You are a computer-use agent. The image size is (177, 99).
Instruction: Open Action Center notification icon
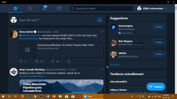pos(173,97)
